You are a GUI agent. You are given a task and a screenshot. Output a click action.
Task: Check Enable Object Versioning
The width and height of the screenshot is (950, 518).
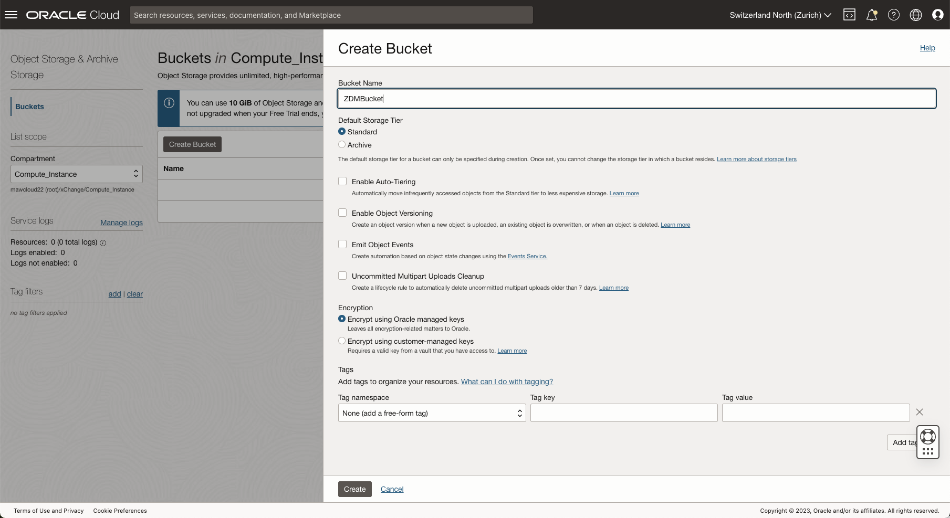tap(342, 213)
